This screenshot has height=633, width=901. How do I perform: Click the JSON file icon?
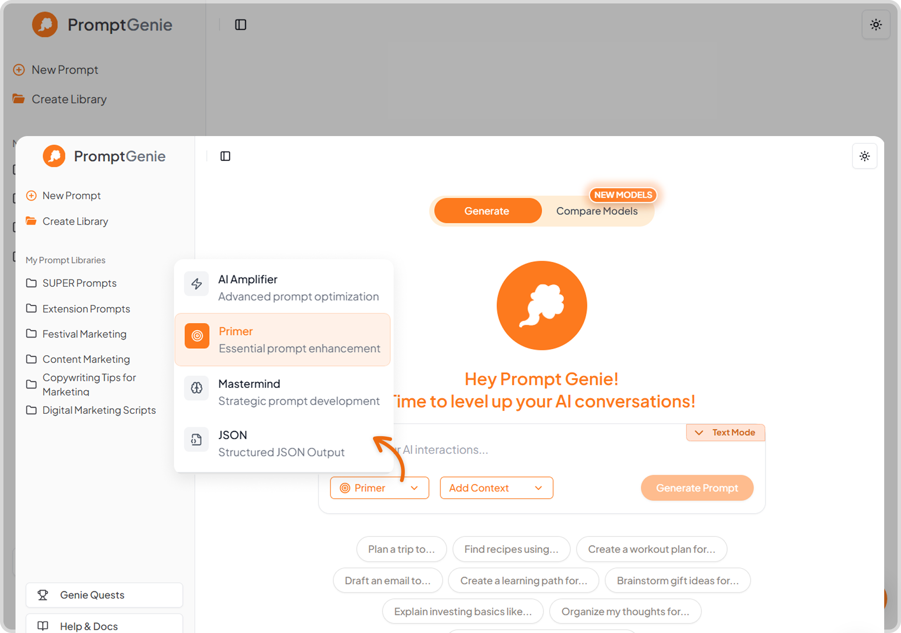point(196,440)
